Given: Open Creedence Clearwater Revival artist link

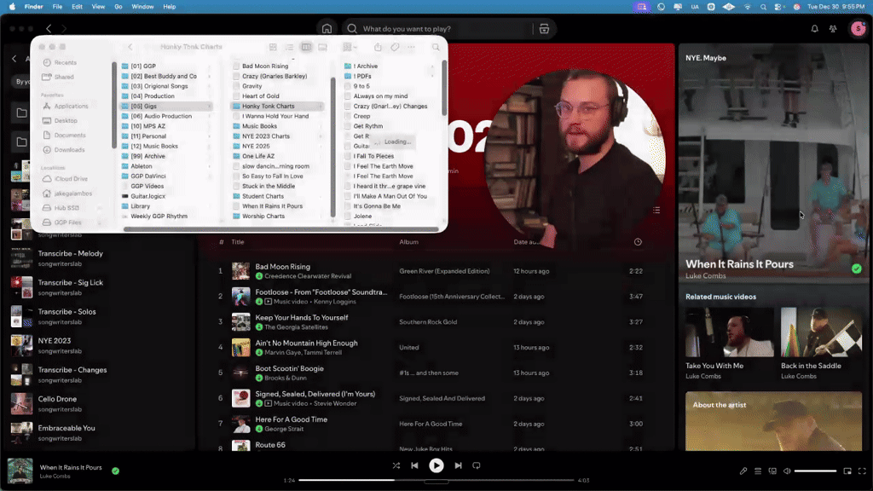Looking at the screenshot, I should [x=307, y=276].
